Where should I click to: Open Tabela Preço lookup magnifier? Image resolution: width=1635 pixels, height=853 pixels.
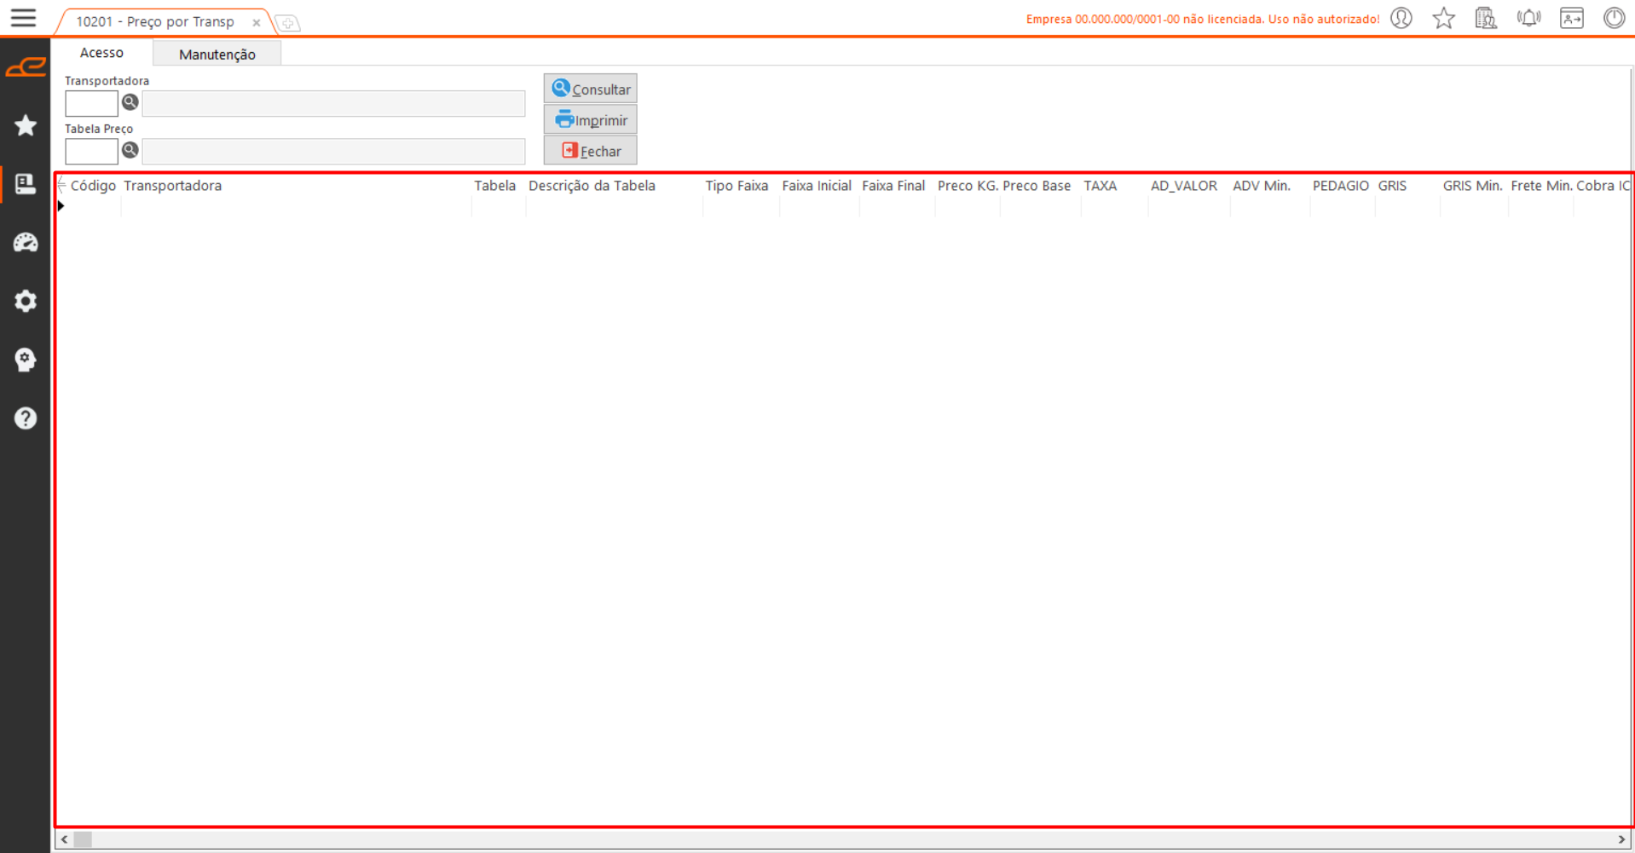pyautogui.click(x=130, y=150)
